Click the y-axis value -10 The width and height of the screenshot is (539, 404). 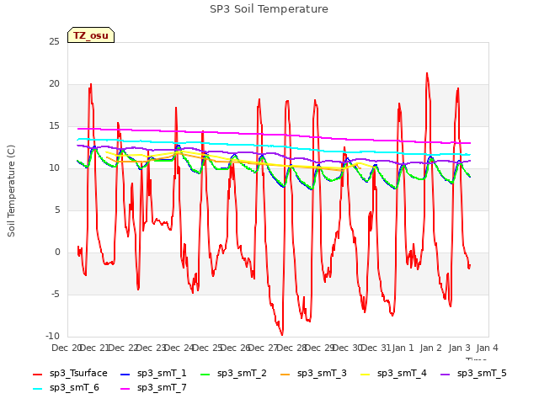click(52, 336)
